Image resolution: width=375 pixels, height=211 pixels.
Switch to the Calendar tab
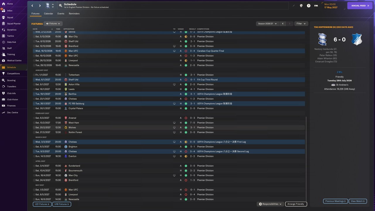pyautogui.click(x=49, y=13)
